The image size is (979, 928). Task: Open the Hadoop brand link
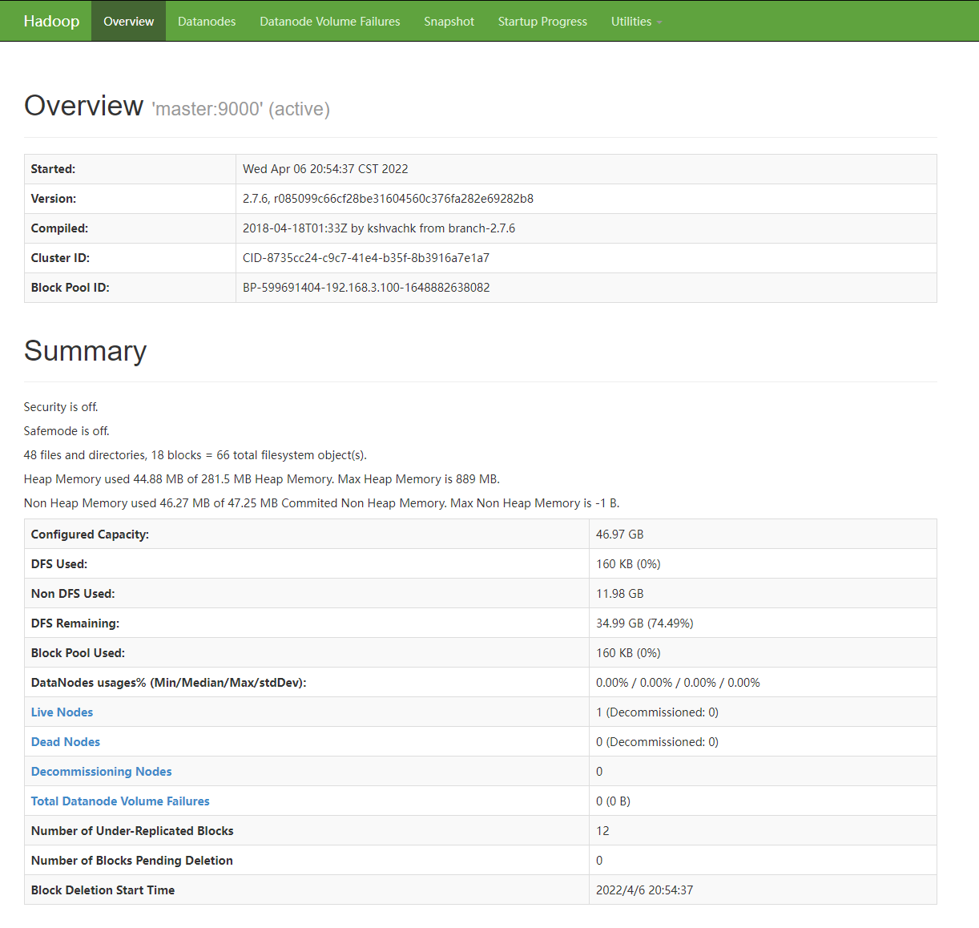point(51,21)
